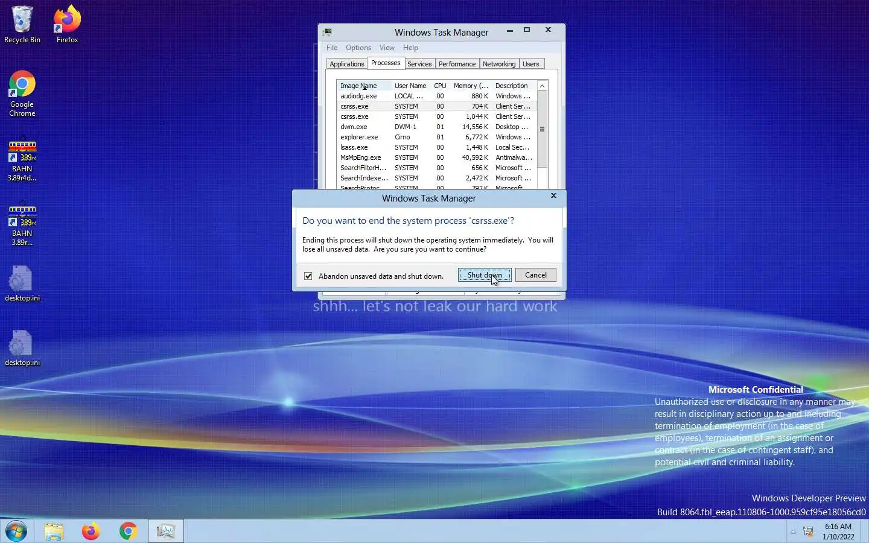Viewport: 869px width, 543px height.
Task: Switch to the Services tab
Action: [419, 64]
